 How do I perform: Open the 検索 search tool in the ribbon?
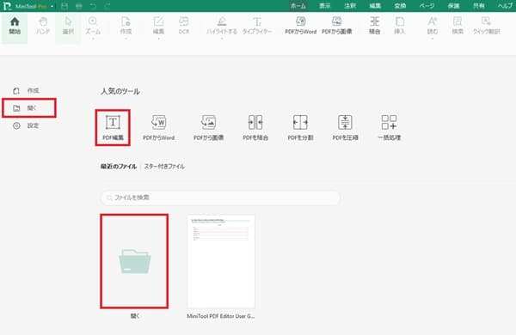(x=458, y=26)
